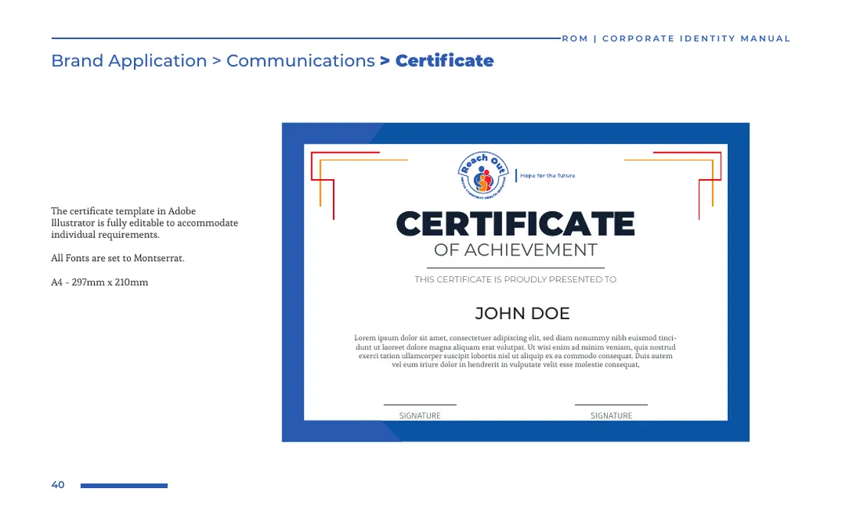Click the 'ROM | CORPORATE IDENTITY MANUAL' header

[676, 38]
